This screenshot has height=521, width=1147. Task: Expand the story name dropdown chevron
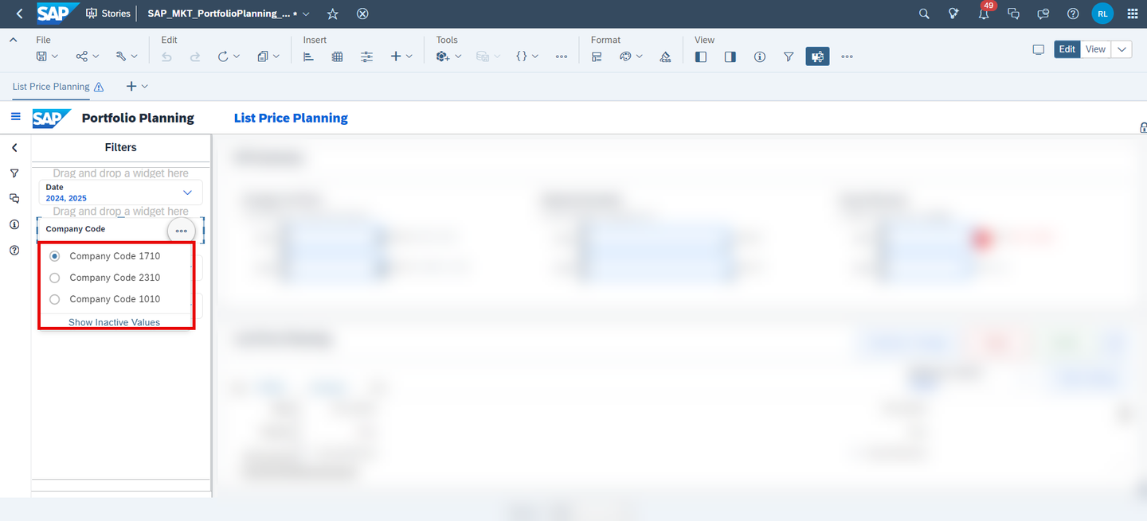pyautogui.click(x=307, y=14)
